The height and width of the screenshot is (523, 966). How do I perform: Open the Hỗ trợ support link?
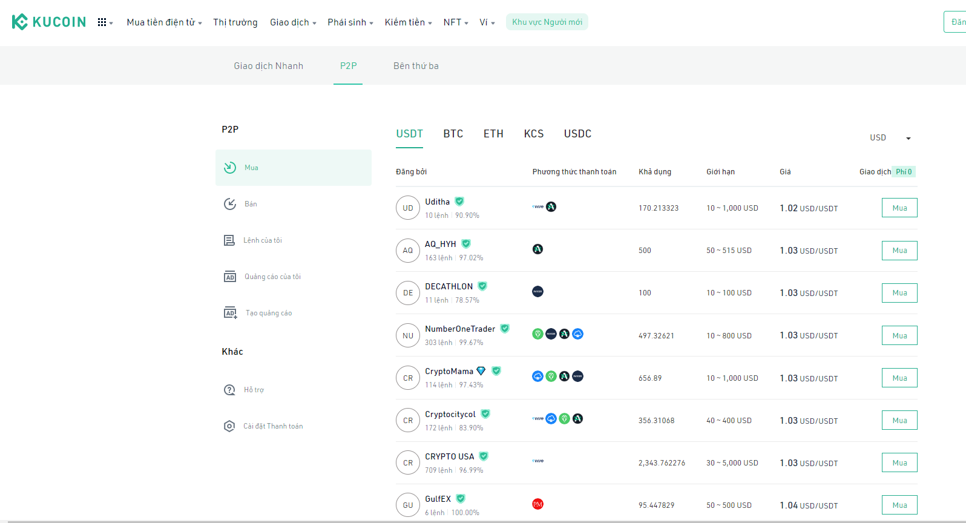(x=254, y=390)
